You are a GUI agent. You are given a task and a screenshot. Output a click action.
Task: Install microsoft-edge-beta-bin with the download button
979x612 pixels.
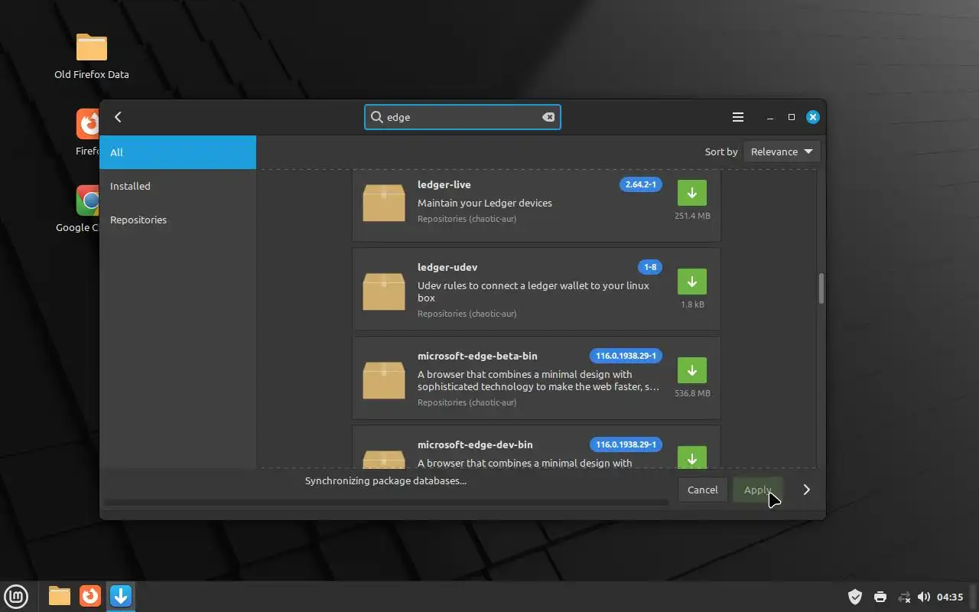[692, 370]
